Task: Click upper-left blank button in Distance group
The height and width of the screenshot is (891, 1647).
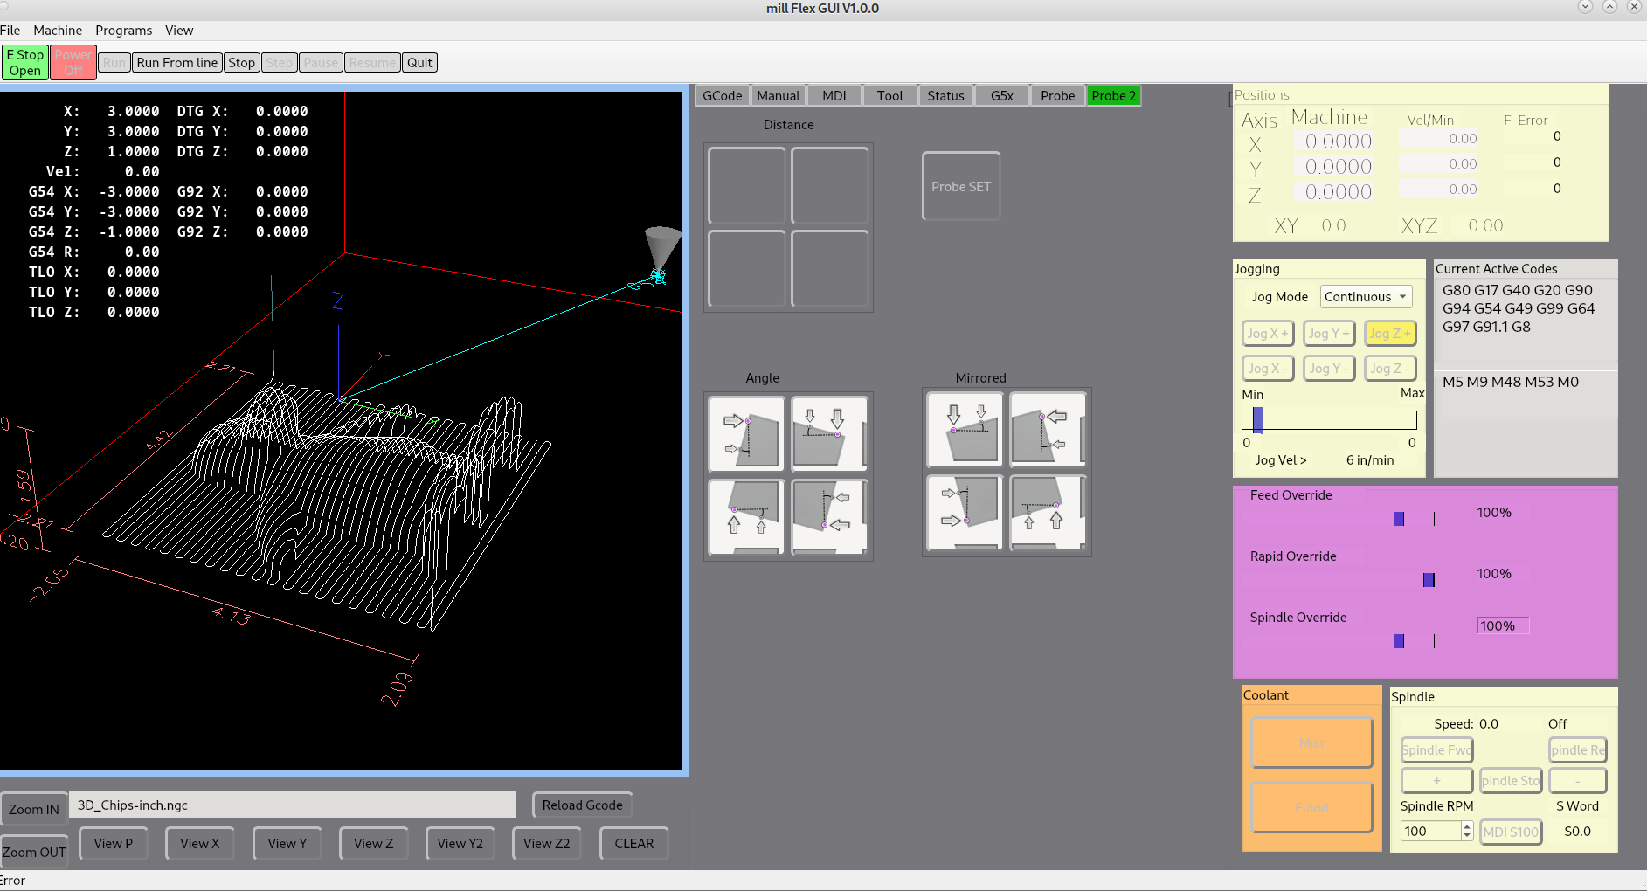Action: coord(747,185)
